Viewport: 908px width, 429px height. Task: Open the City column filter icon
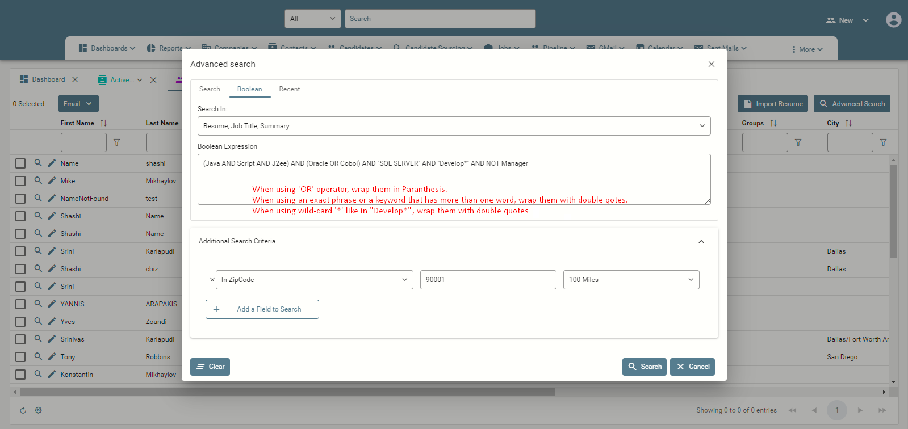[883, 142]
